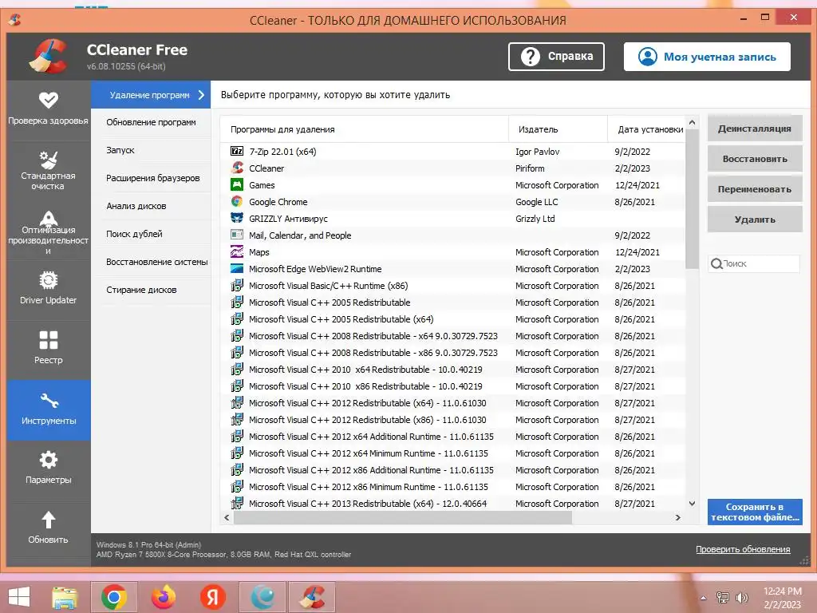Open Custom Clean (Стандартная очистка)
Viewport: 817px width, 613px height.
tap(49, 169)
